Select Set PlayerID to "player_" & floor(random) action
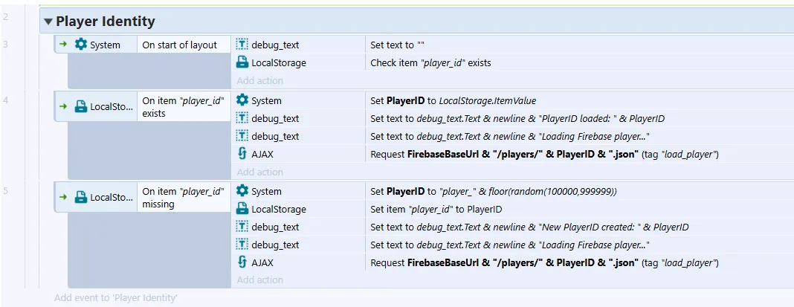This screenshot has width=794, height=307. pos(493,192)
